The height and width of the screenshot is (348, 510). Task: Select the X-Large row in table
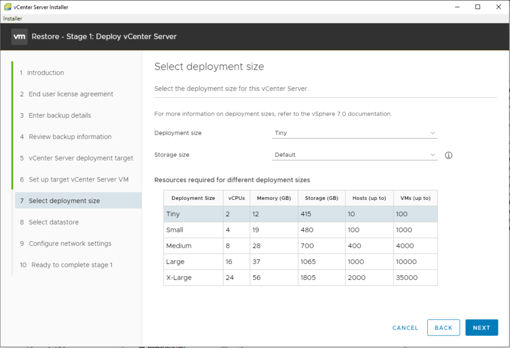(300, 278)
